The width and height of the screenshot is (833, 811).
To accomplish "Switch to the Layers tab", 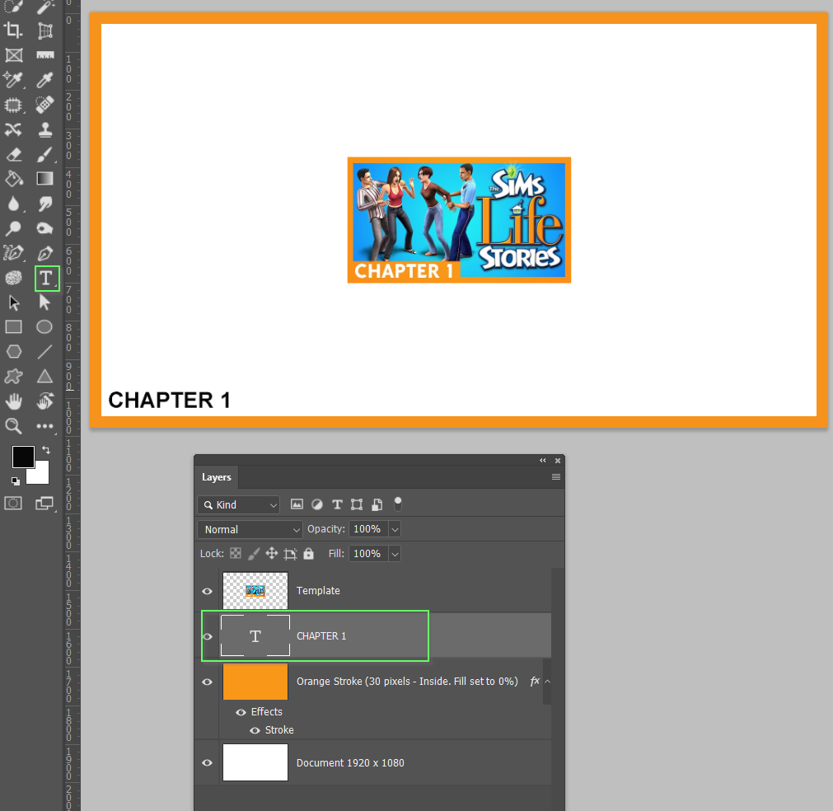I will 216,477.
